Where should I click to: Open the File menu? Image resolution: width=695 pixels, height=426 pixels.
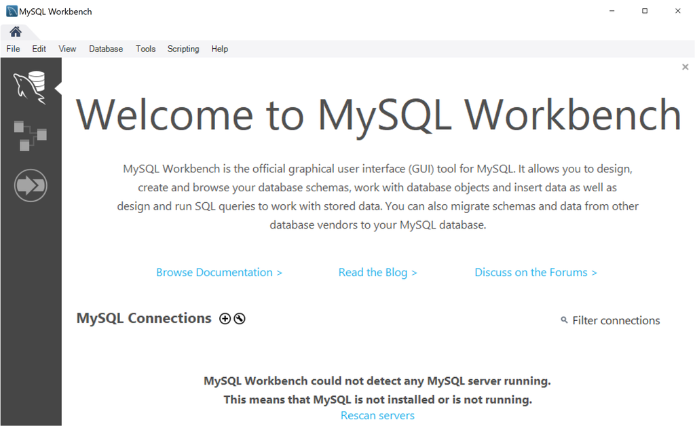tap(12, 48)
